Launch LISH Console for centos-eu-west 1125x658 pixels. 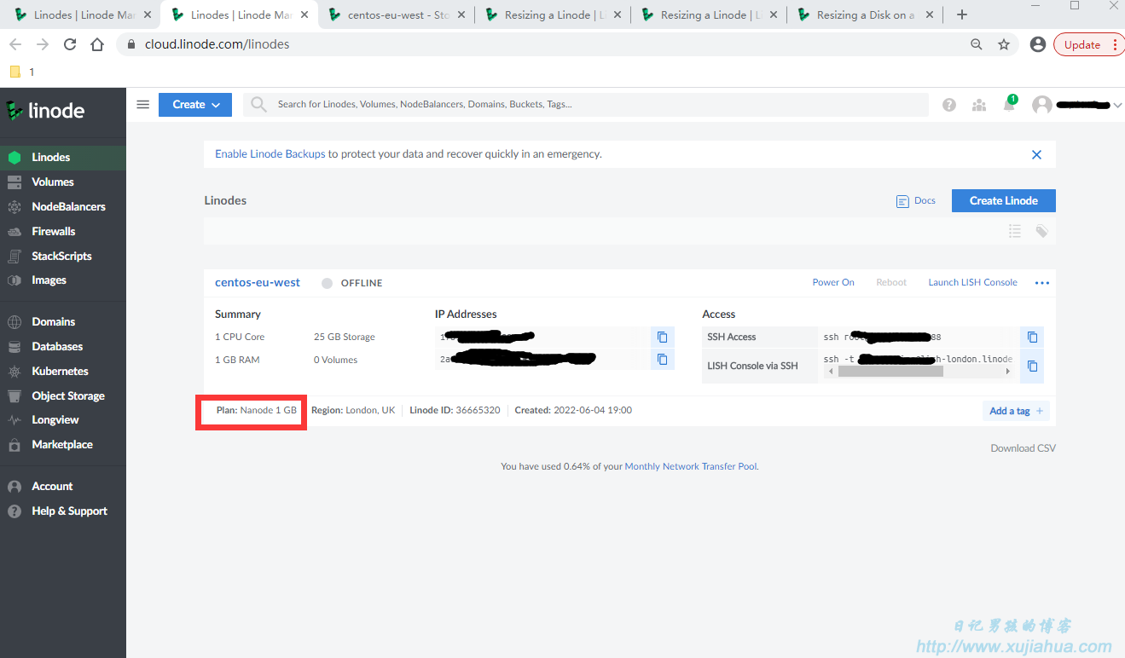[x=972, y=282]
